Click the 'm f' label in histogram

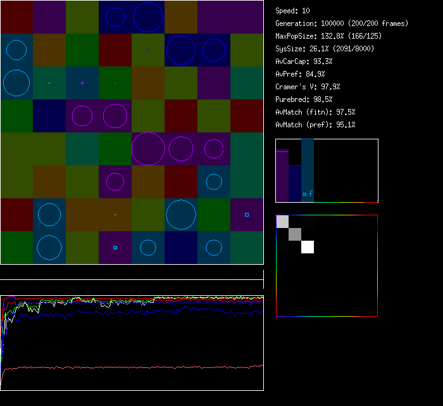(308, 194)
